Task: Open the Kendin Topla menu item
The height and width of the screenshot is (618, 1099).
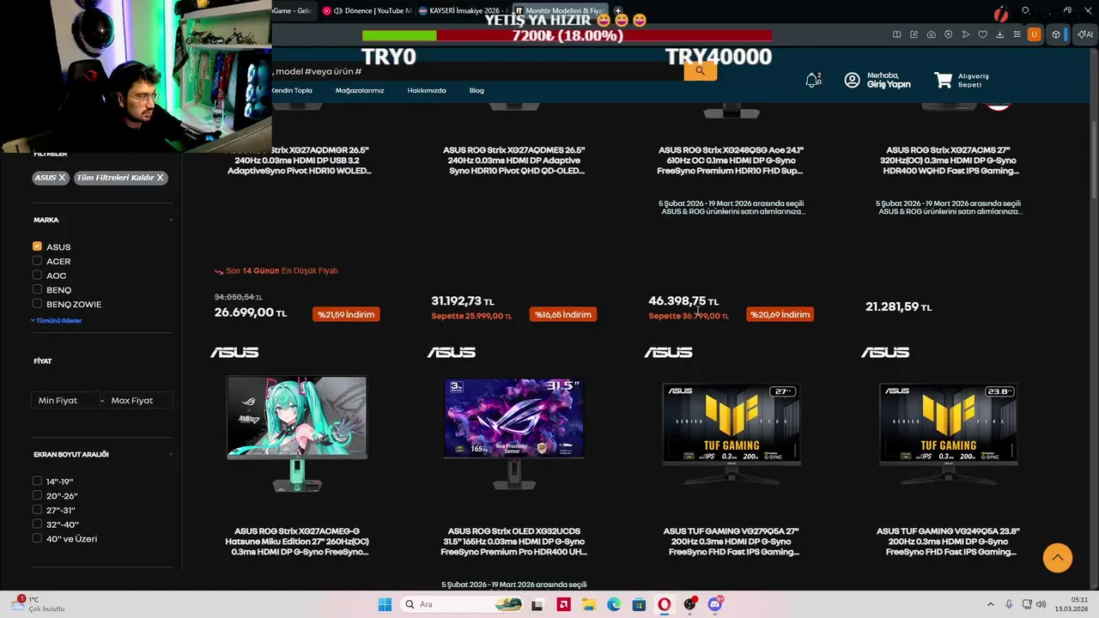Action: (292, 90)
